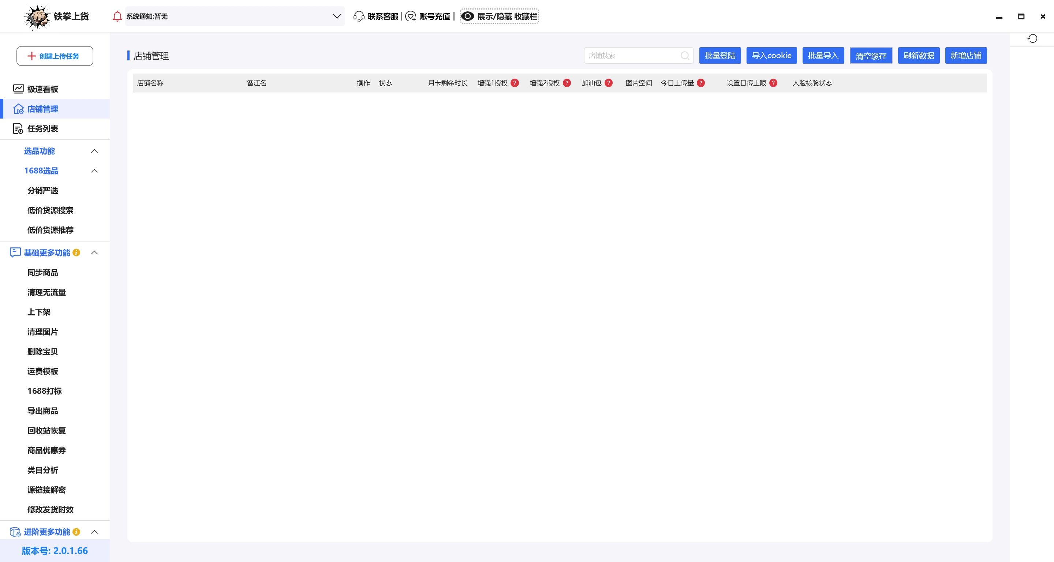Click the plus icon on 创建上传任务
Image resolution: width=1054 pixels, height=562 pixels.
(31, 56)
